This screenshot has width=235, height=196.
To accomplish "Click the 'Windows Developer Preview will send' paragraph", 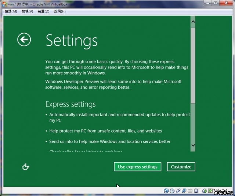I will coord(113,84).
